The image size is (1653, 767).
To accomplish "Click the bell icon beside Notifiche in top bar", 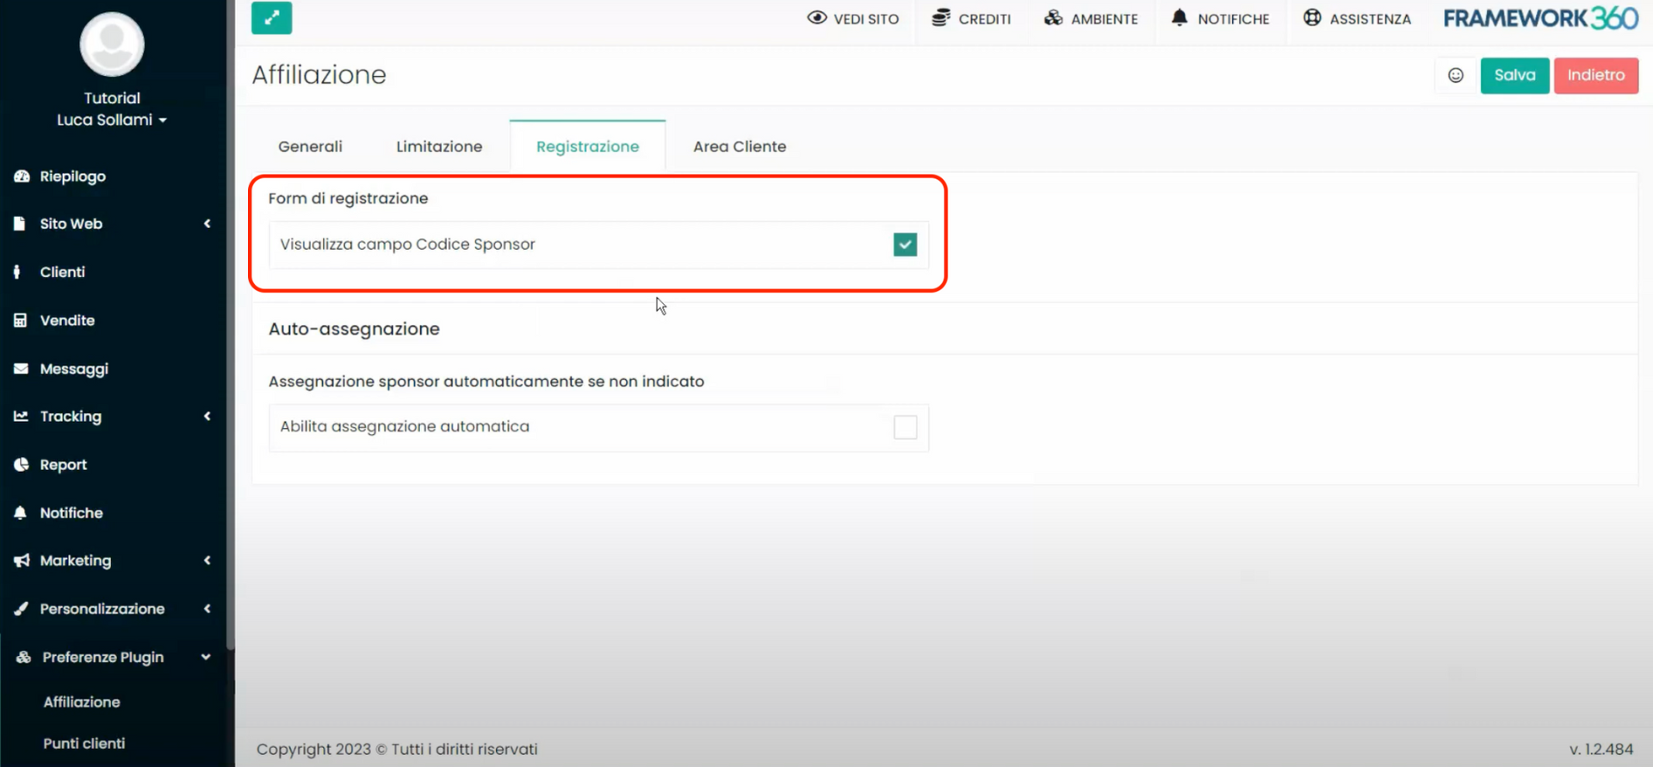I will (1179, 18).
